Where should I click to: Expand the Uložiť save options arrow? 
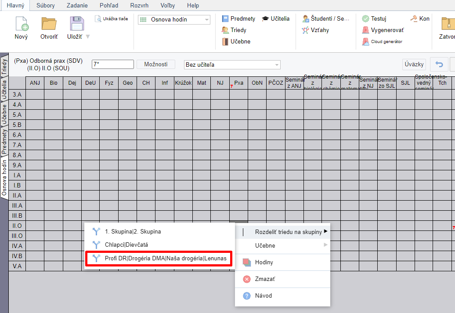point(88,37)
